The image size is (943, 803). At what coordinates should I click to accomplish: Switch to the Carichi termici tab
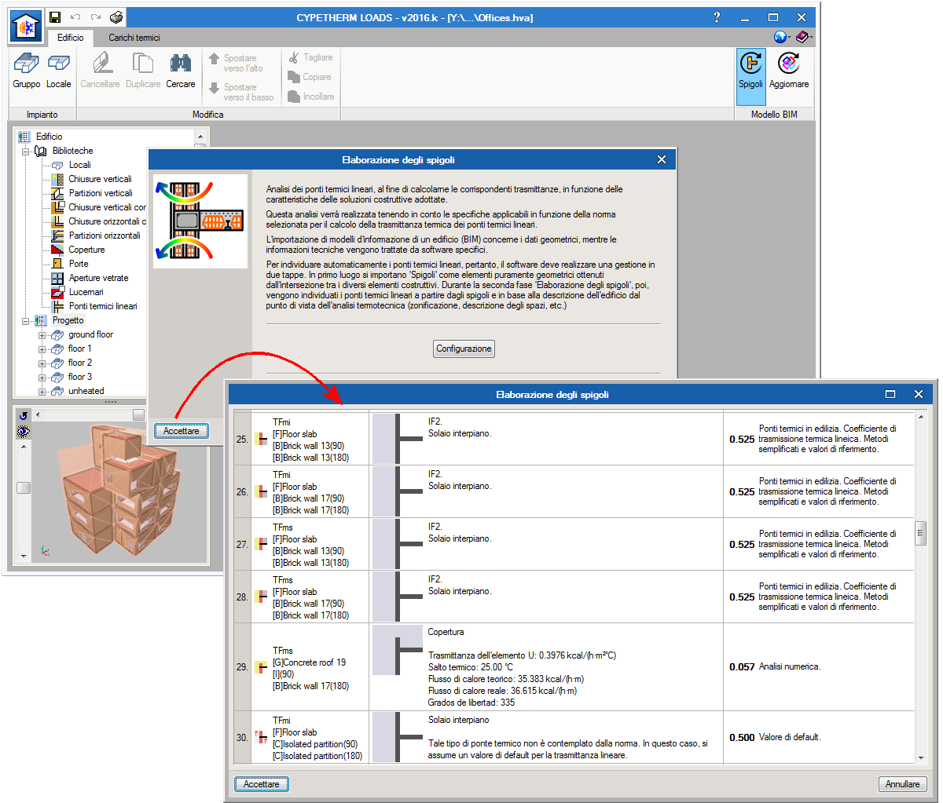point(134,37)
